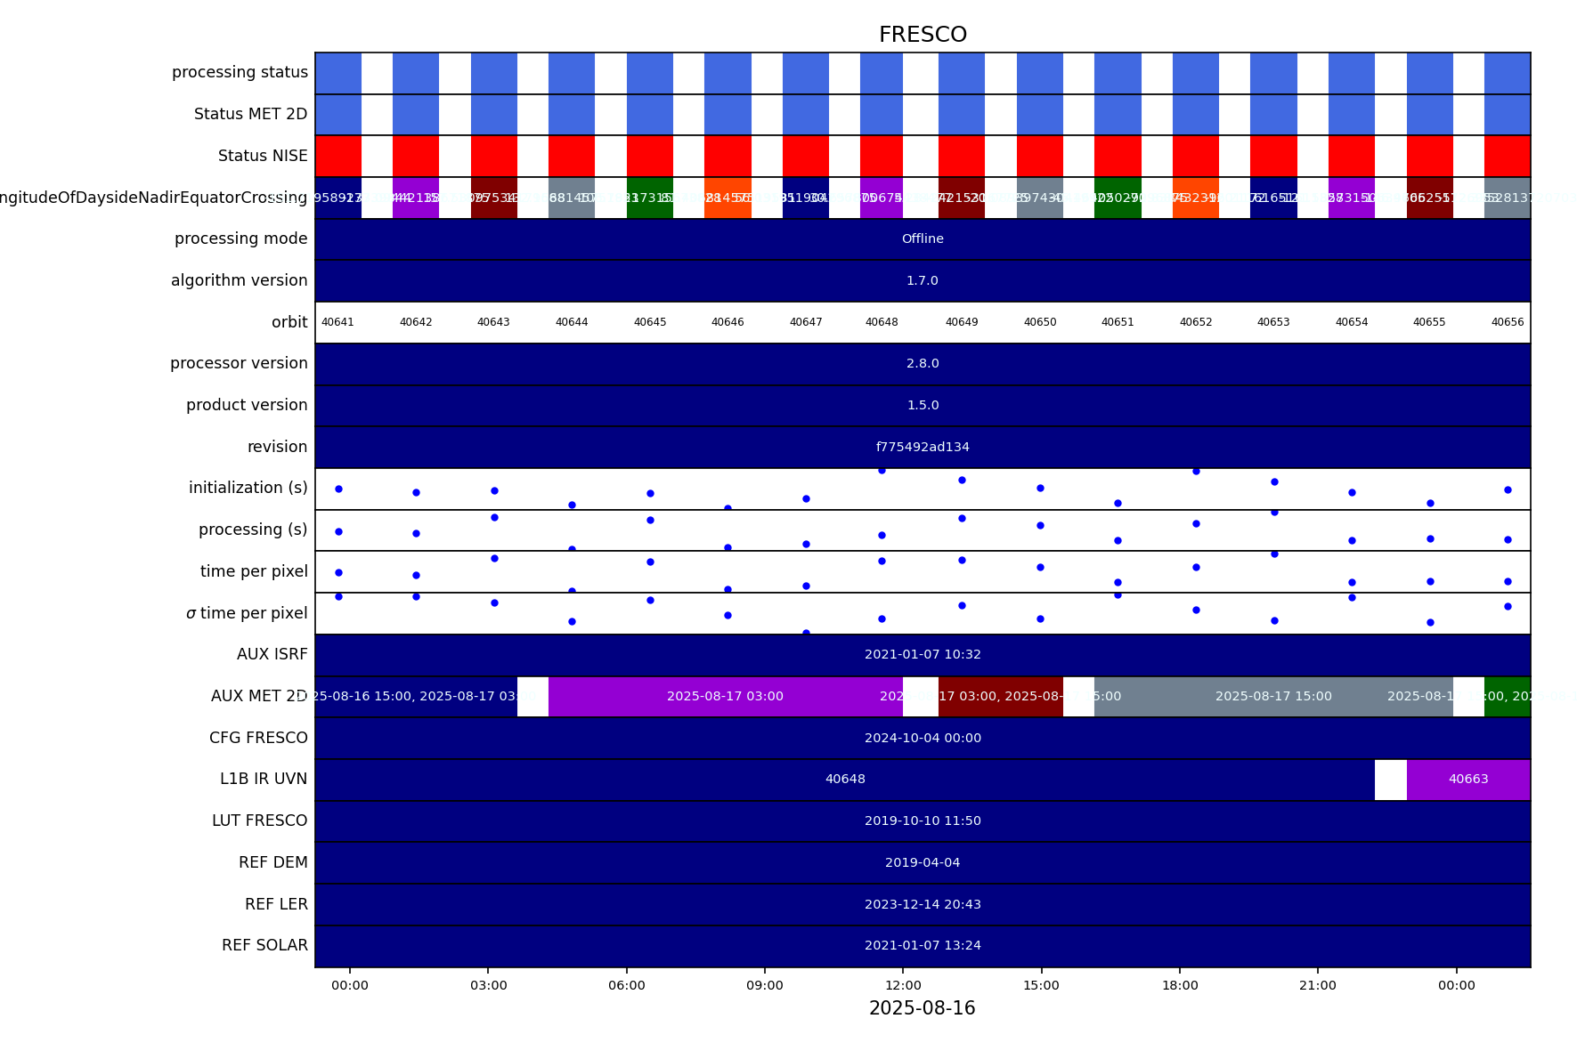Select orbit number 40641
This screenshot has width=1577, height=1051.
click(337, 322)
